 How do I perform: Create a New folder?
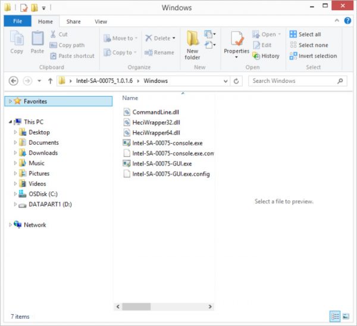click(x=192, y=45)
